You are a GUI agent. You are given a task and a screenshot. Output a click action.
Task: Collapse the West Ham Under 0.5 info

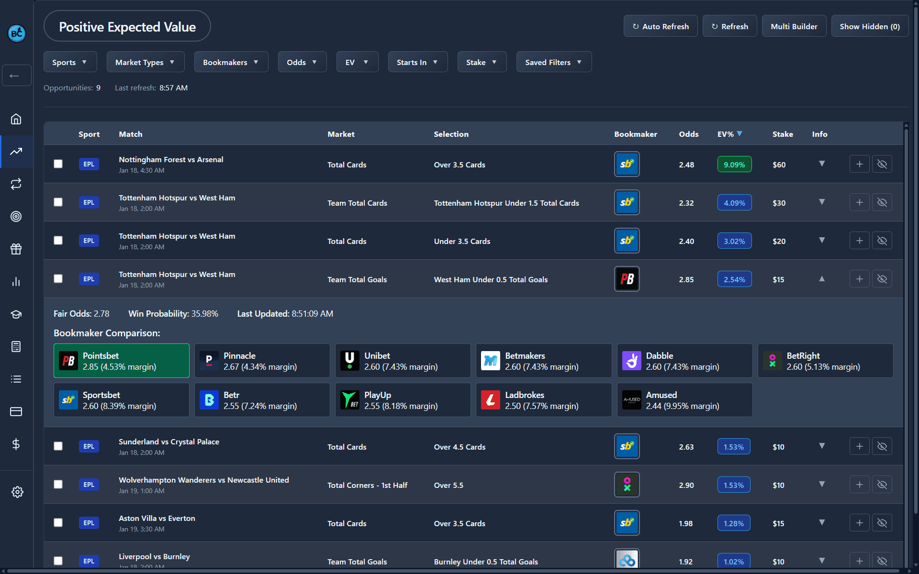click(821, 279)
